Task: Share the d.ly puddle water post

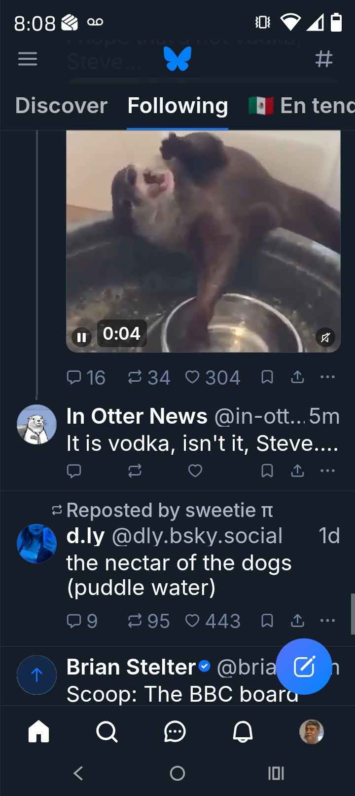Action: tap(297, 620)
